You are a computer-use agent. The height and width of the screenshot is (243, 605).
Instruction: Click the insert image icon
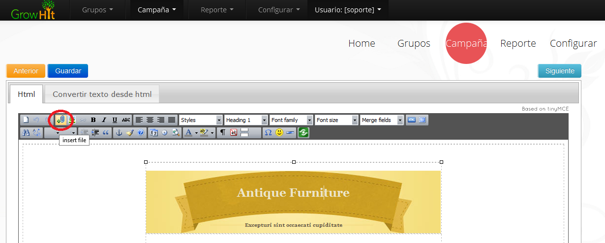72,120
